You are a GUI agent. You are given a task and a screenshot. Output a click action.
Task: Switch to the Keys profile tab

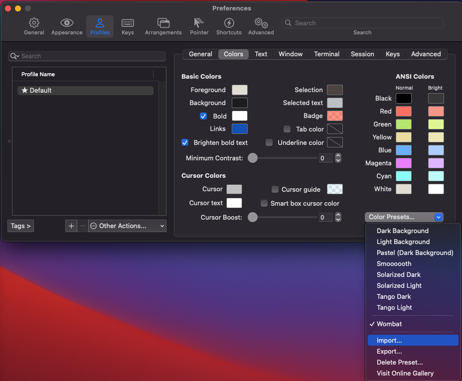point(392,54)
